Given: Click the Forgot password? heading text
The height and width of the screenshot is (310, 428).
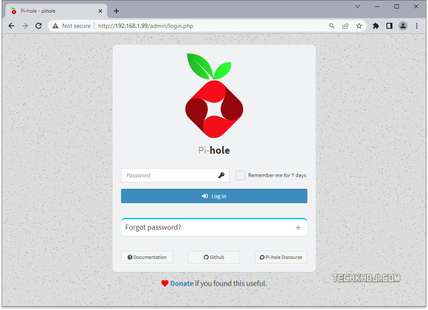Looking at the screenshot, I should (153, 228).
